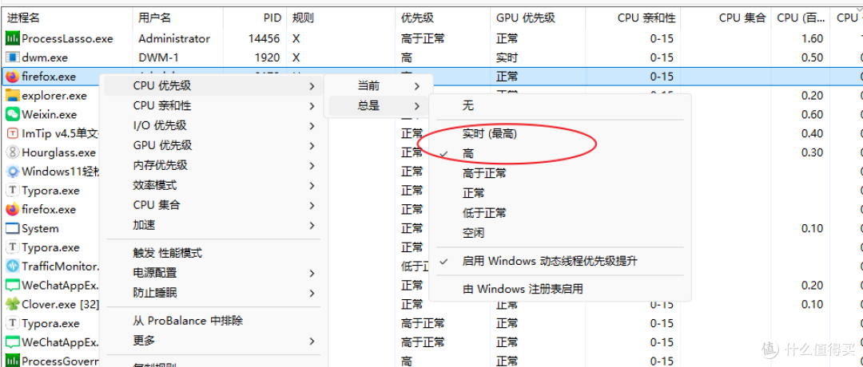
Task: Click PID value 1920
Action: coord(268,57)
